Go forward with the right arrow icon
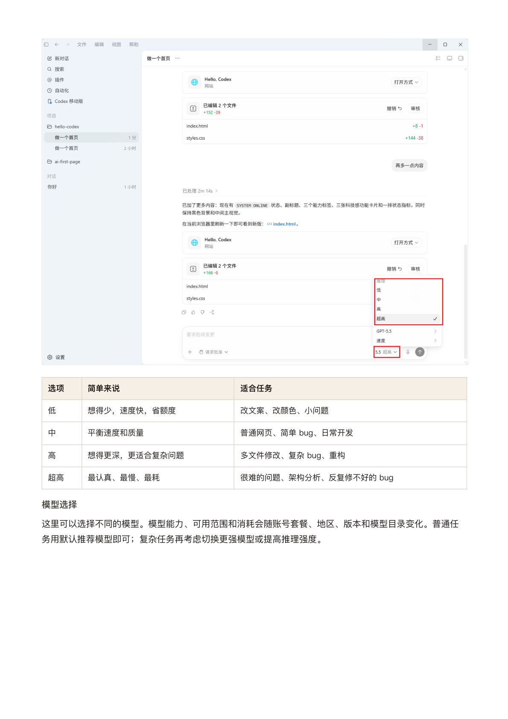The height and width of the screenshot is (719, 508). pyautogui.click(x=67, y=44)
